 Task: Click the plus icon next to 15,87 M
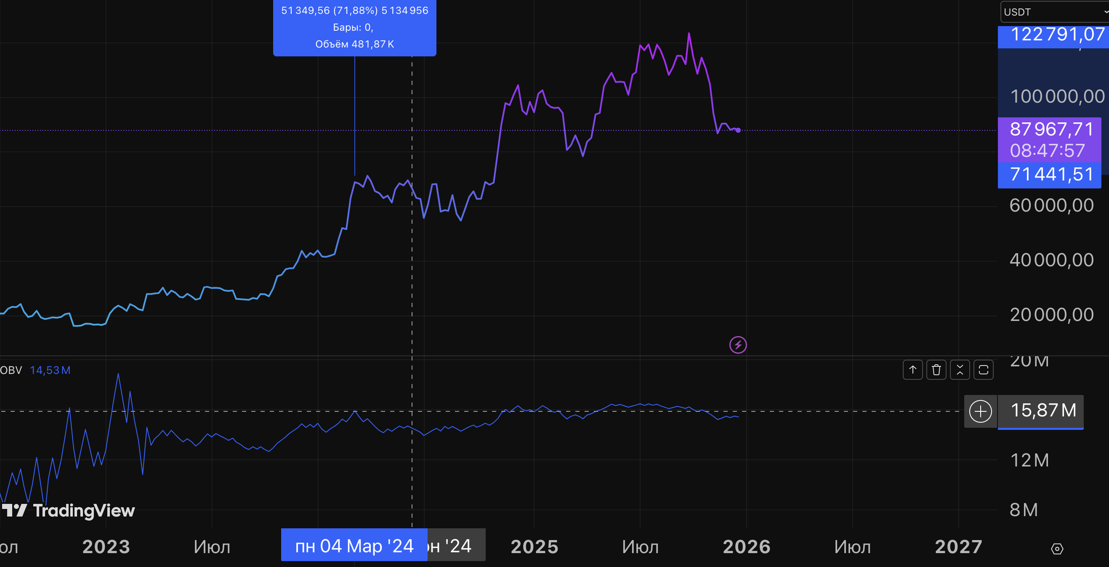980,411
